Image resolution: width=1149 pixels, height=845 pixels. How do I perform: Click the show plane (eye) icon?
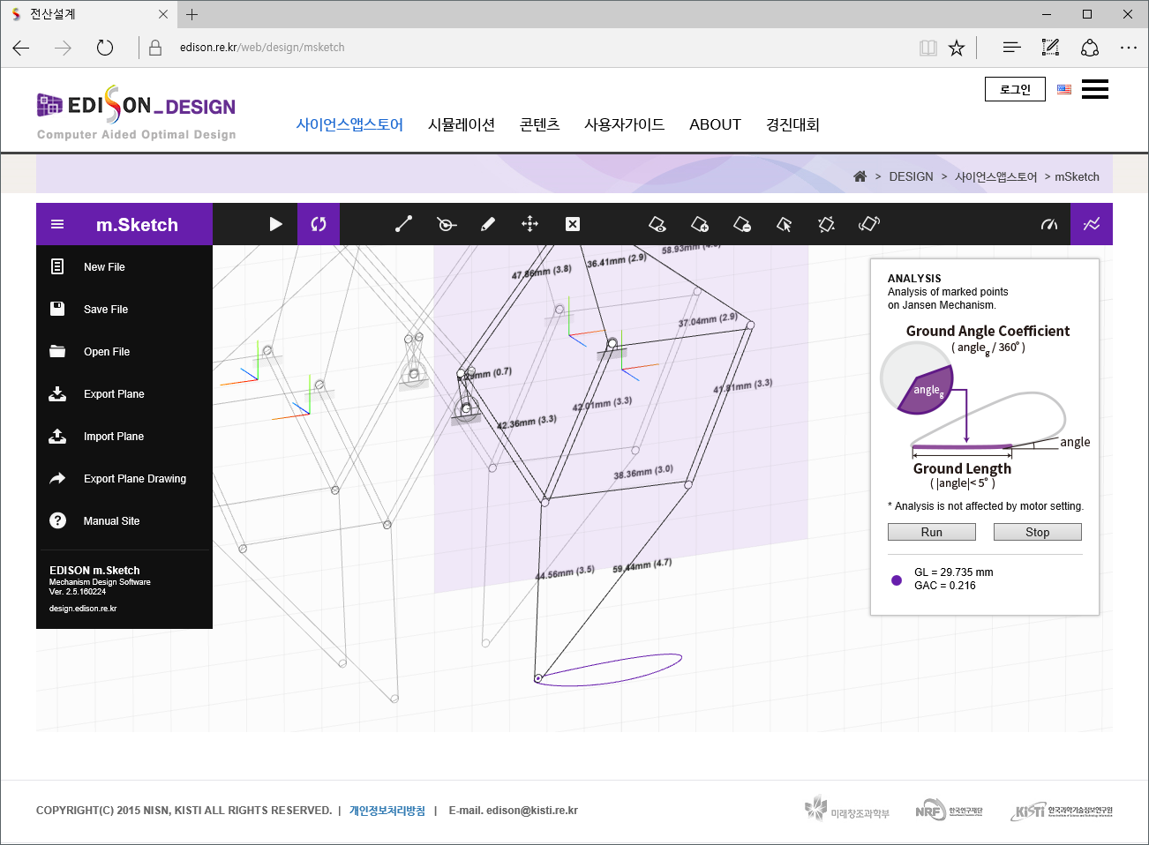coord(657,224)
